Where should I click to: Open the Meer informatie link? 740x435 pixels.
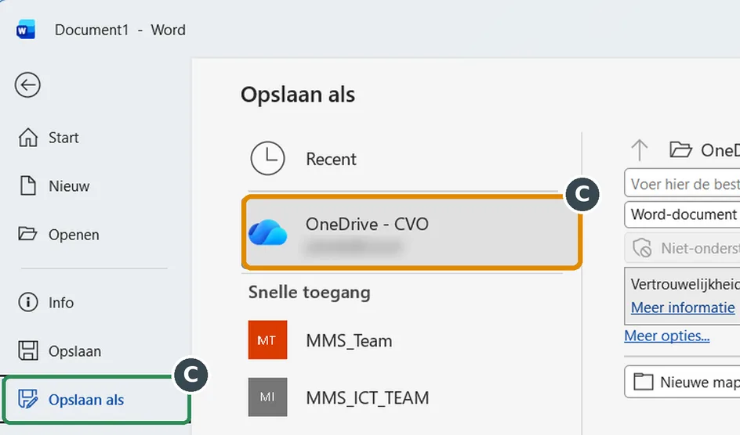point(683,307)
